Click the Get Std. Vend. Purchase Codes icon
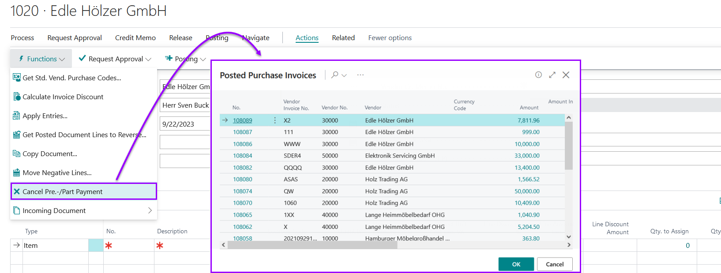721x273 pixels. click(17, 78)
